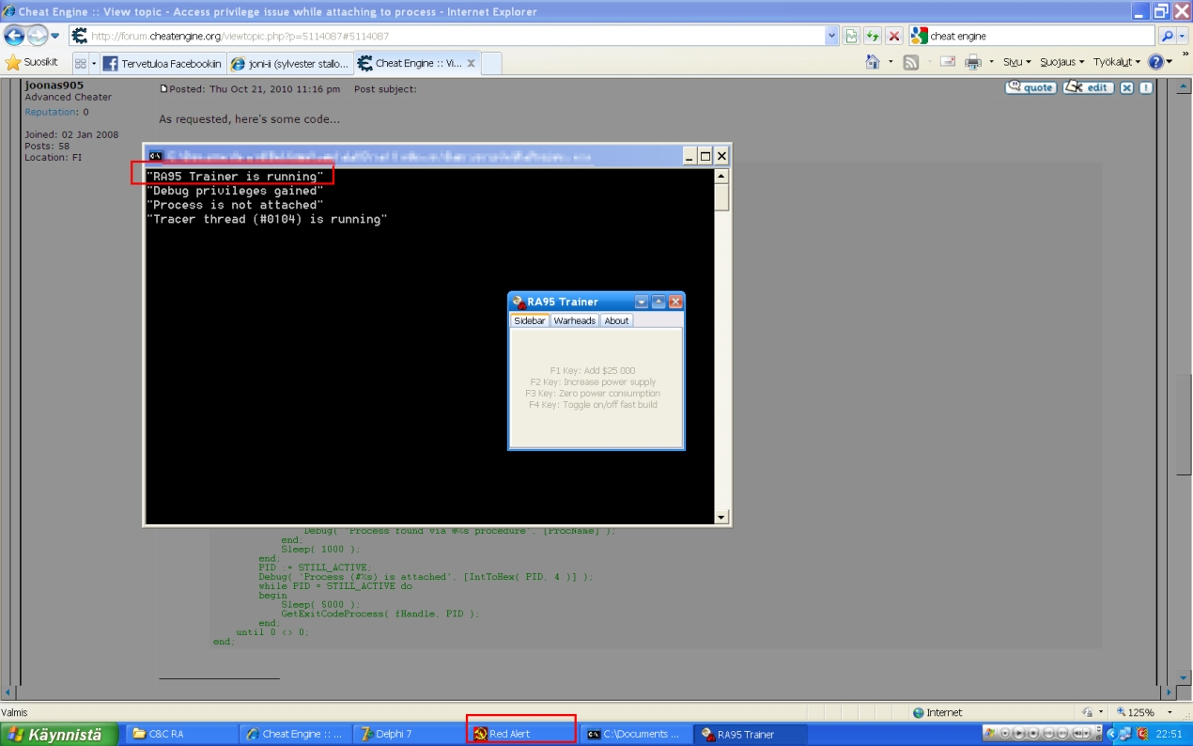Click console line 'Debug privileges gained'

click(x=235, y=191)
